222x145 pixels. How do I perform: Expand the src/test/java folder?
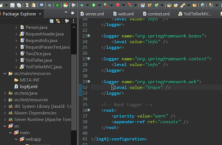5,93
